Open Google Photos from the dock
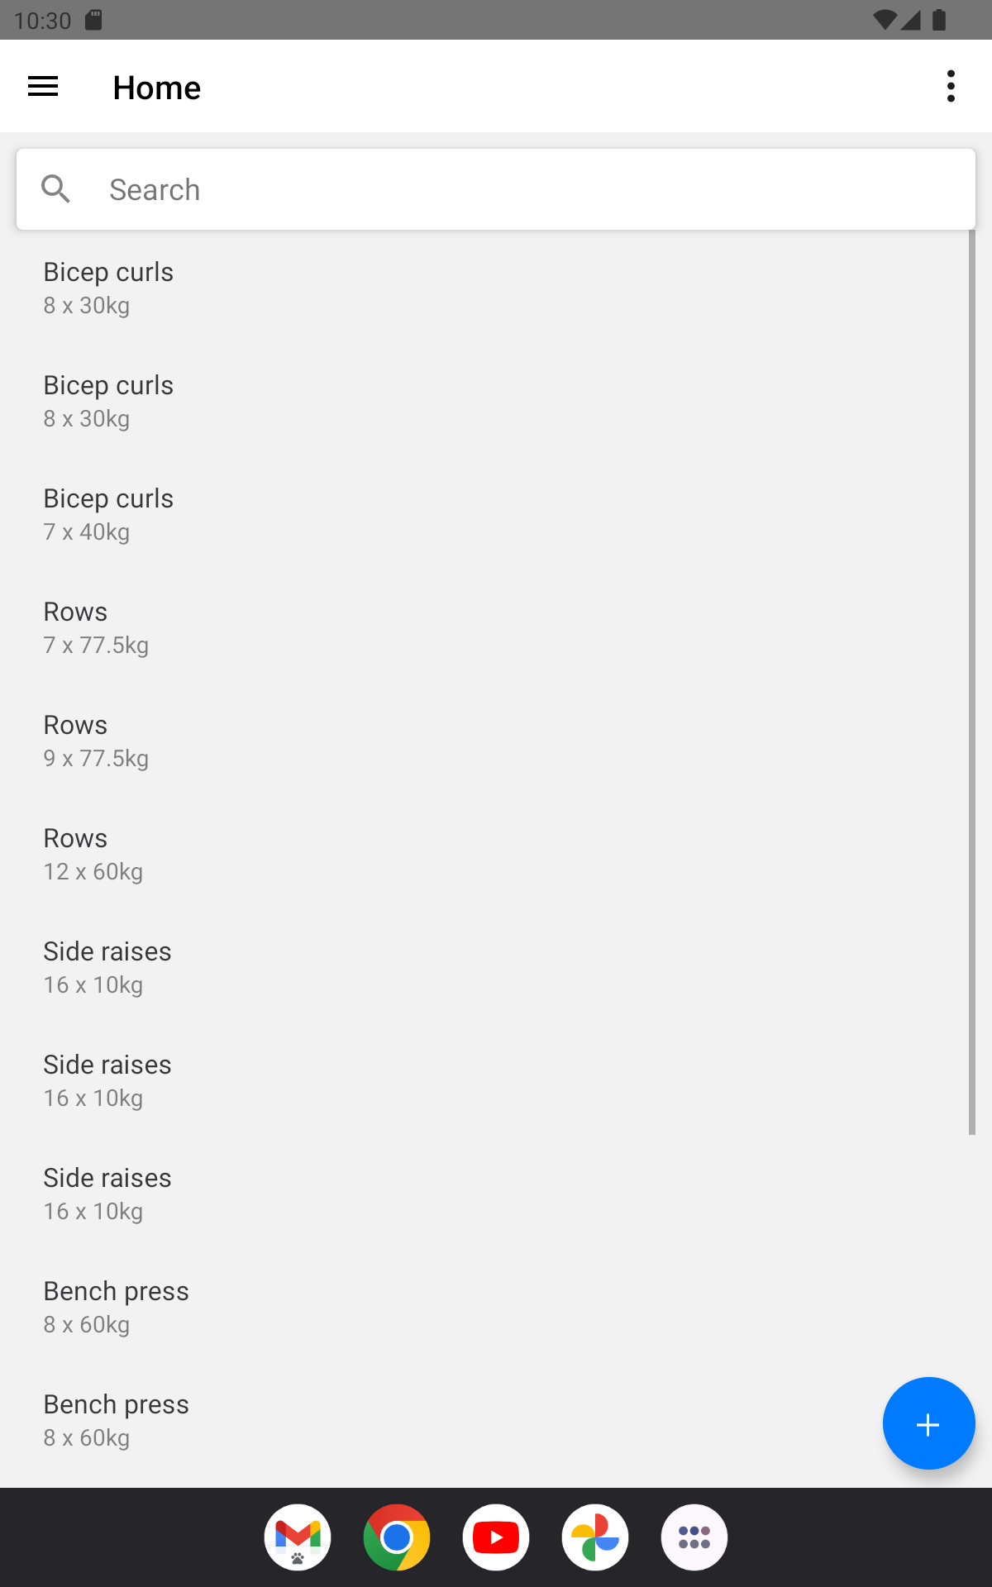This screenshot has width=992, height=1587. tap(595, 1537)
